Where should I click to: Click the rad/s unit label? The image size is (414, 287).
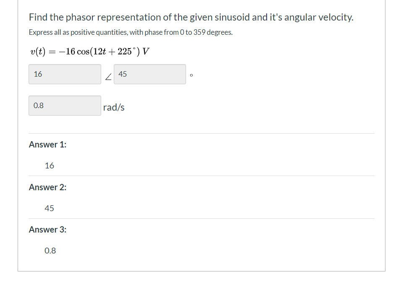coord(113,107)
